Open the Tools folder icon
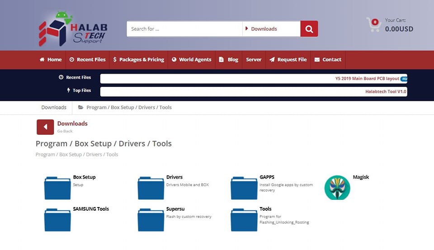434x250 pixels. point(244,220)
